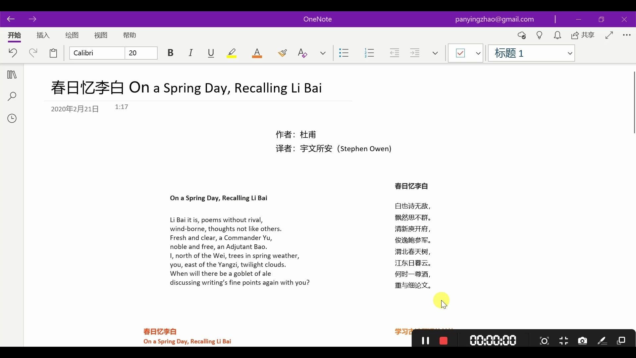Open the tags dropdown arrow

pos(478,53)
